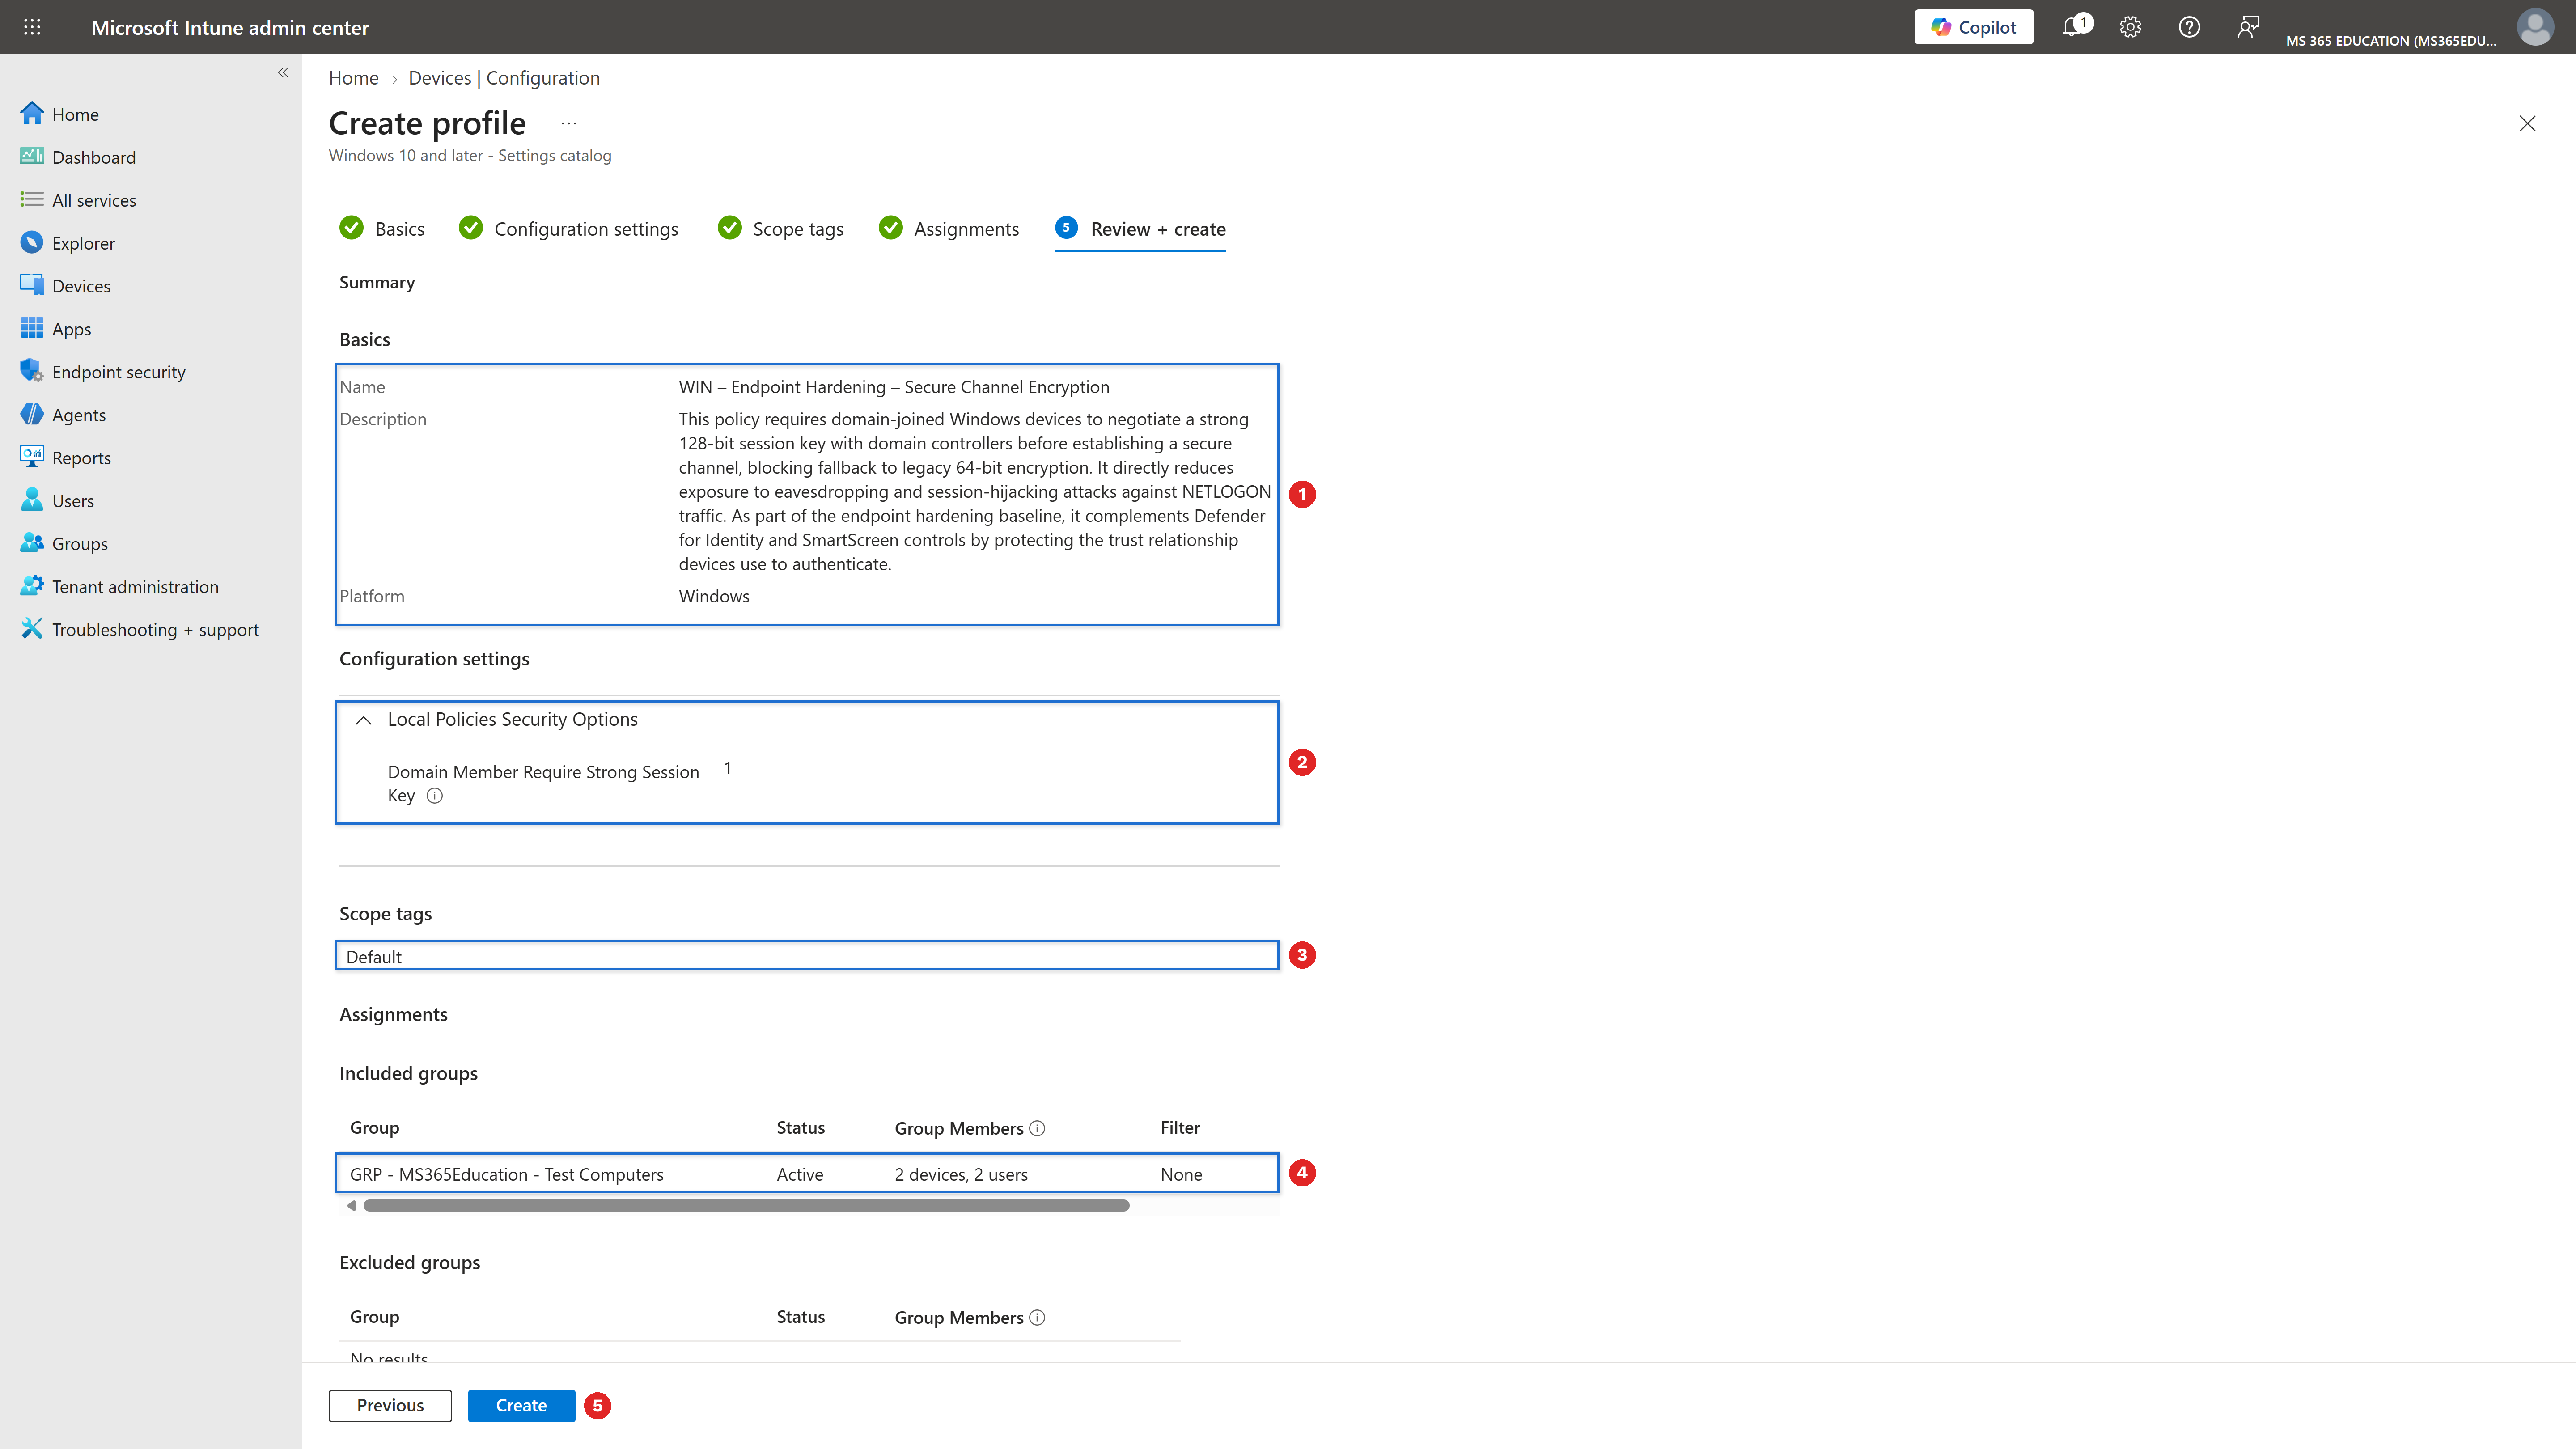This screenshot has height=1449, width=2576.
Task: Click the profile Name value text
Action: (894, 387)
